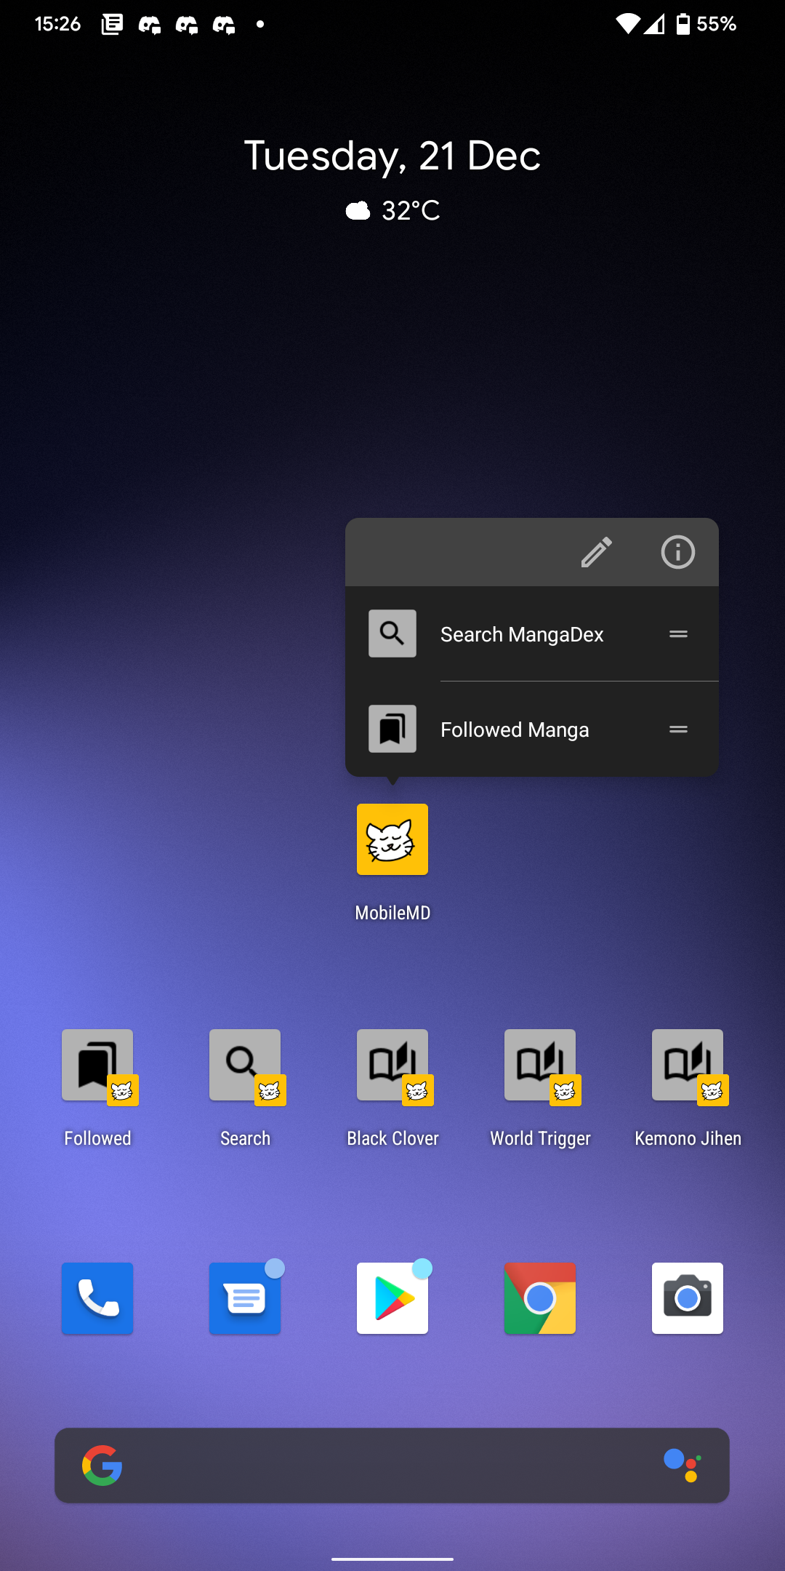Launch the Messages app
The height and width of the screenshot is (1571, 785).
[x=245, y=1298]
